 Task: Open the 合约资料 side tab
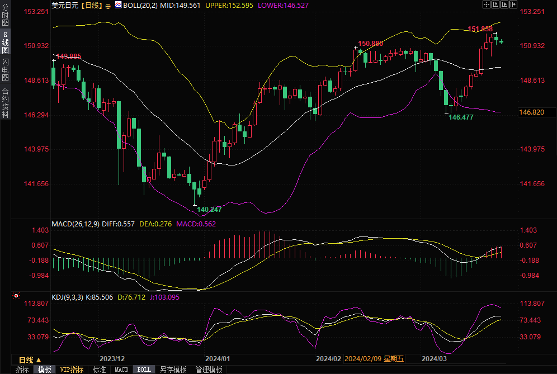[x=5, y=102]
